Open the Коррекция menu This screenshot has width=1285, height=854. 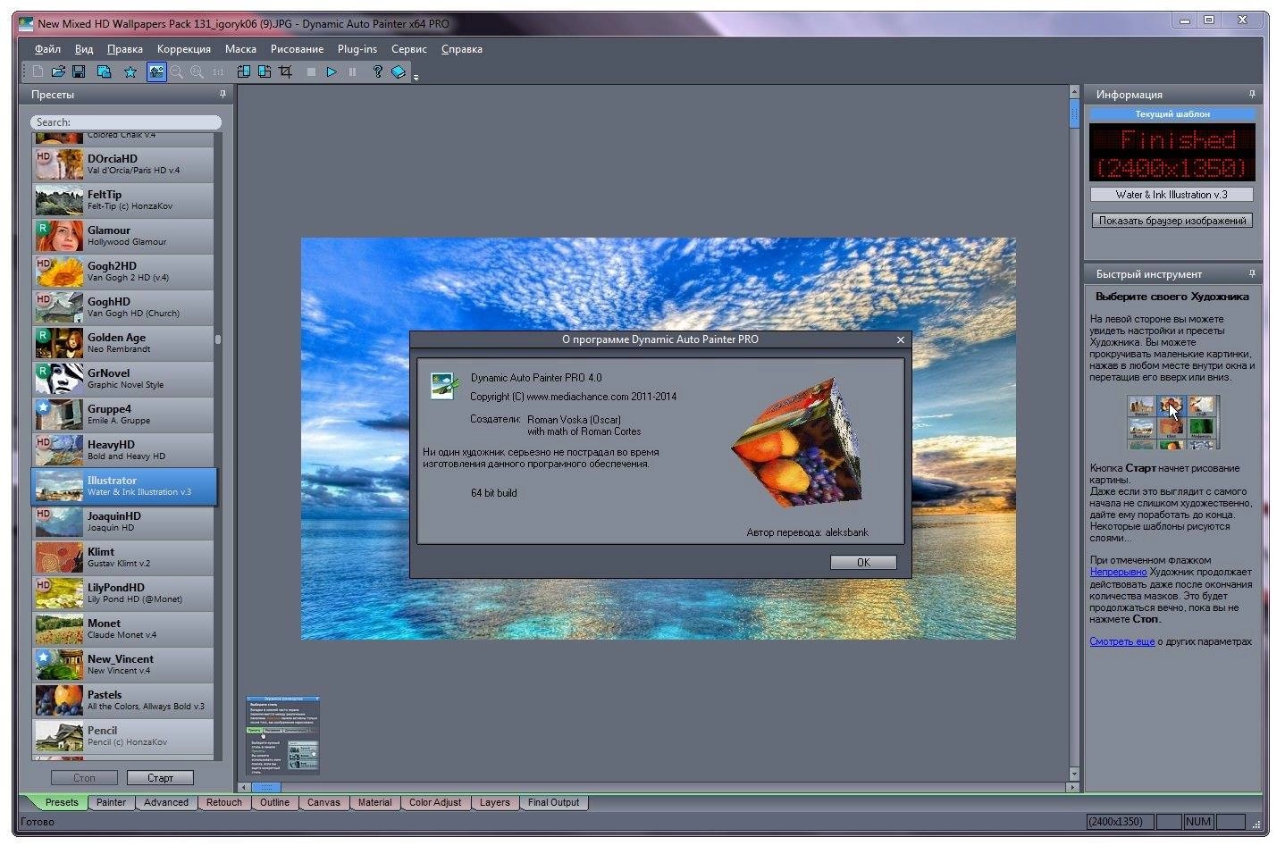184,49
